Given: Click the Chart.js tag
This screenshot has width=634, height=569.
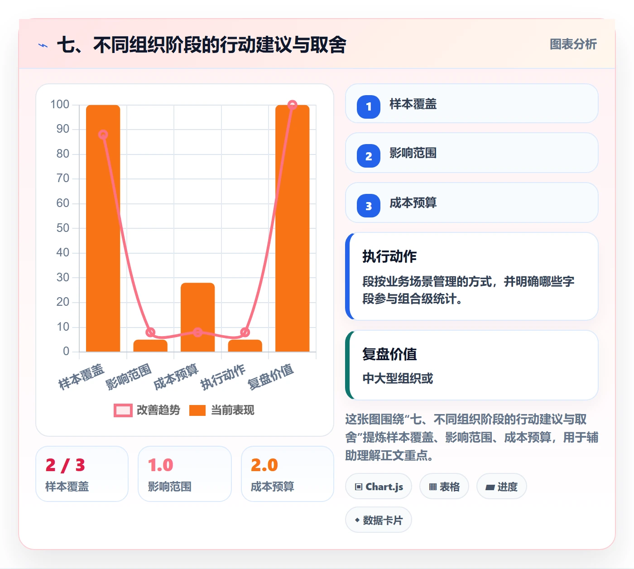Looking at the screenshot, I should [x=379, y=487].
